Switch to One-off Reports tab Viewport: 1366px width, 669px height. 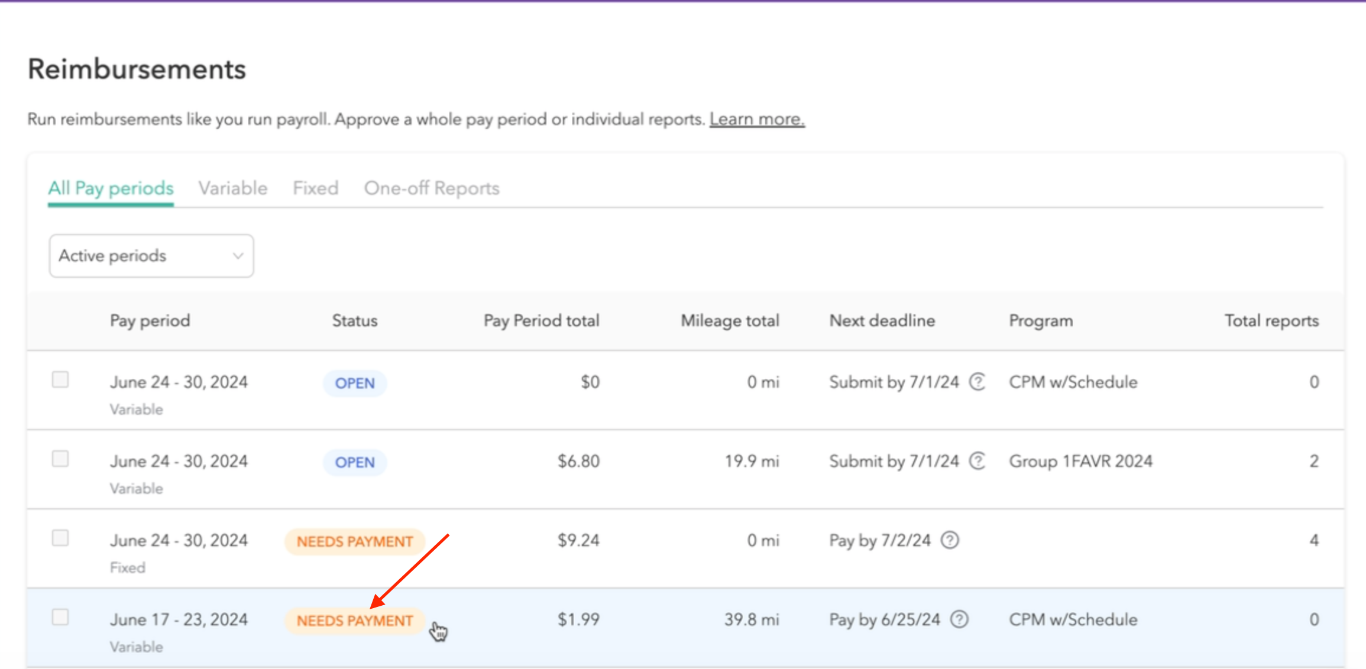(432, 189)
